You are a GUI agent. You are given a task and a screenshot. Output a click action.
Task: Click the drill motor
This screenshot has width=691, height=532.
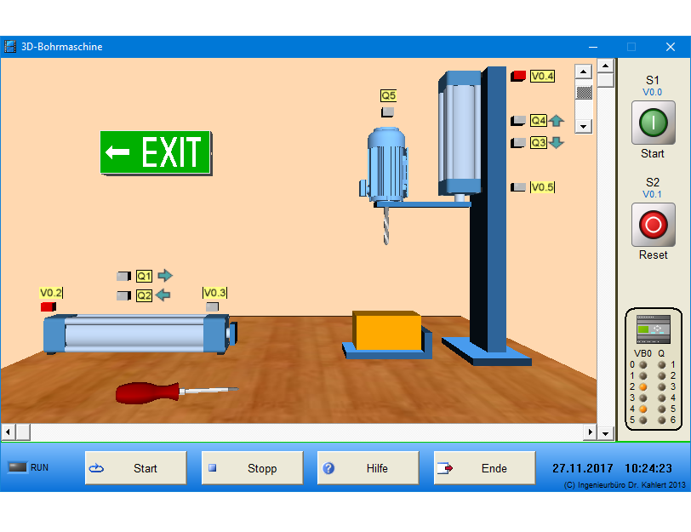[387, 164]
